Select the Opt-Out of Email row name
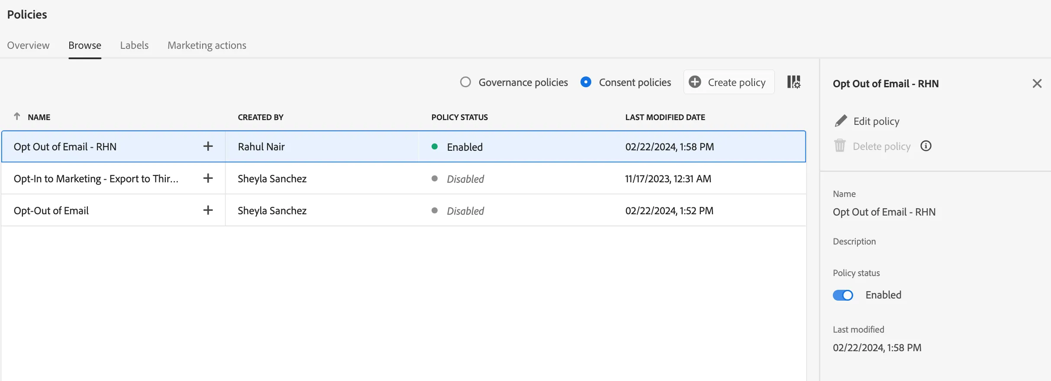The width and height of the screenshot is (1051, 381). [x=52, y=211]
